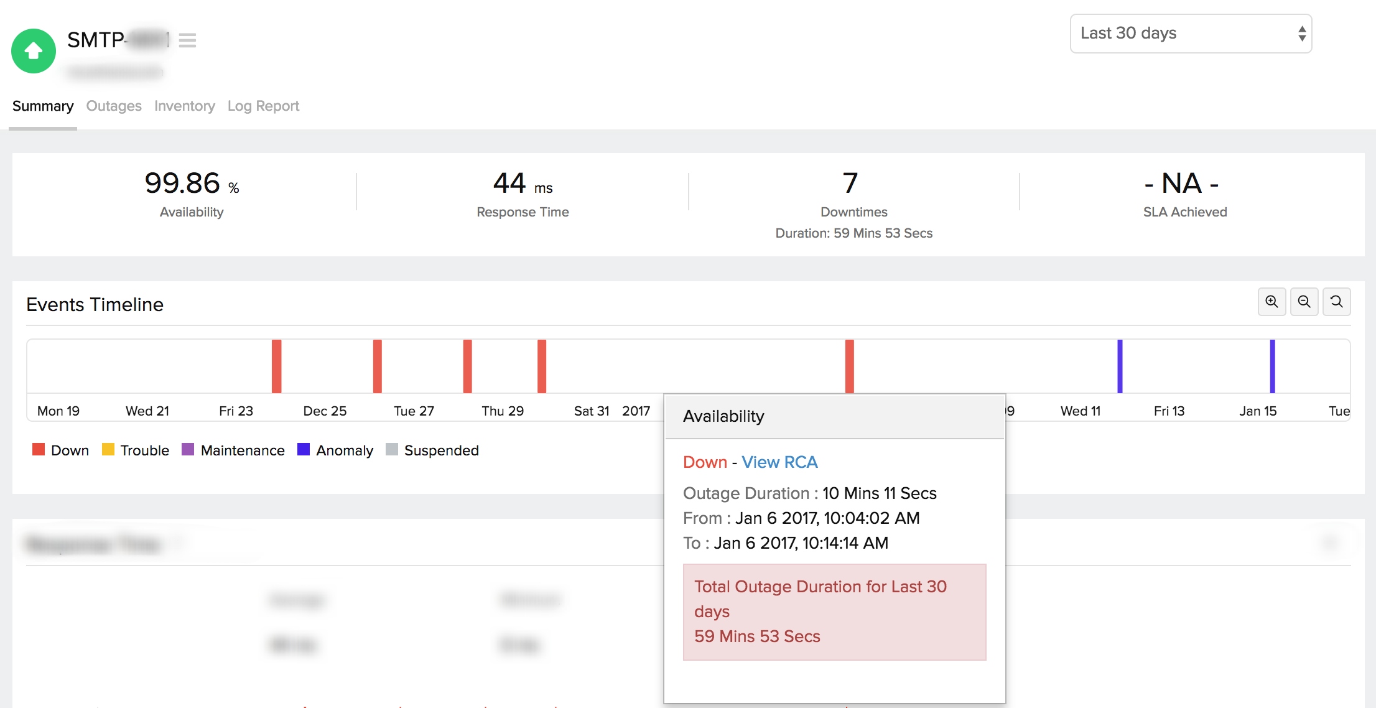Viewport: 1376px width, 708px height.
Task: Open the Last 30 days dropdown
Action: pyautogui.click(x=1191, y=34)
